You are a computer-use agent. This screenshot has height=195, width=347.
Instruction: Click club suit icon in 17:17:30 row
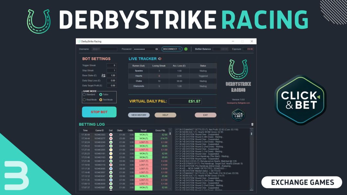111,168
